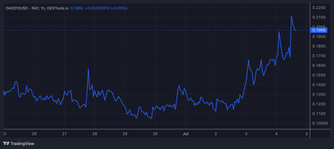Screen dimensions: 334x149
Task: Click the date label 30 on time axis
Action: pyautogui.click(x=155, y=134)
